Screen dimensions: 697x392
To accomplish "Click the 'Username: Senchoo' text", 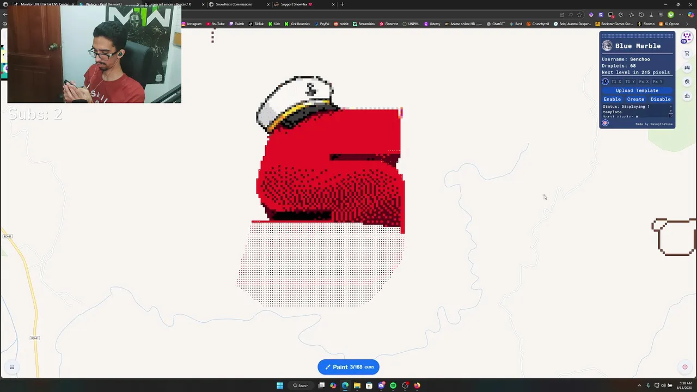I will click(626, 59).
